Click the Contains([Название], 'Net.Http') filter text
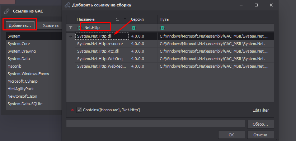Screen dimensions: 296x141 coord(112,110)
